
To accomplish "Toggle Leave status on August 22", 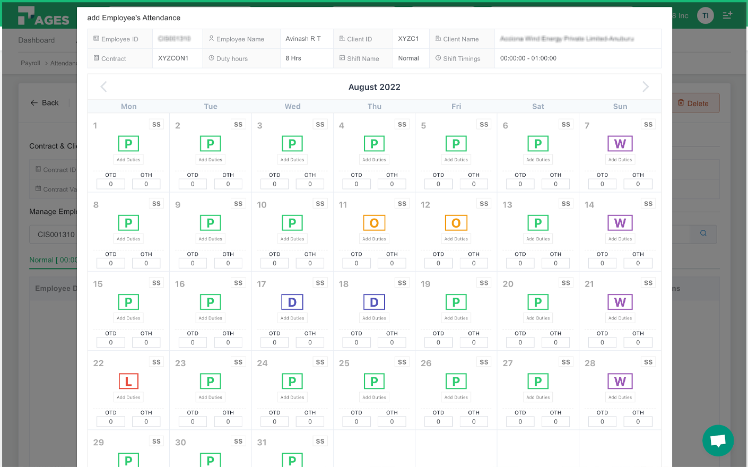I will click(128, 381).
